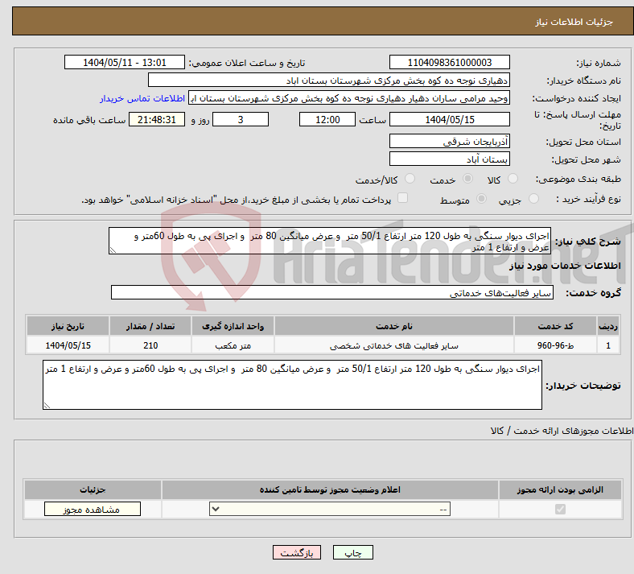Click the تعداد / مقدار column header
634x574 pixels.
(150, 326)
